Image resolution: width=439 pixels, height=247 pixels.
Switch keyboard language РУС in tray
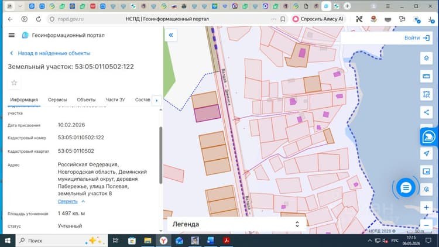395,241
